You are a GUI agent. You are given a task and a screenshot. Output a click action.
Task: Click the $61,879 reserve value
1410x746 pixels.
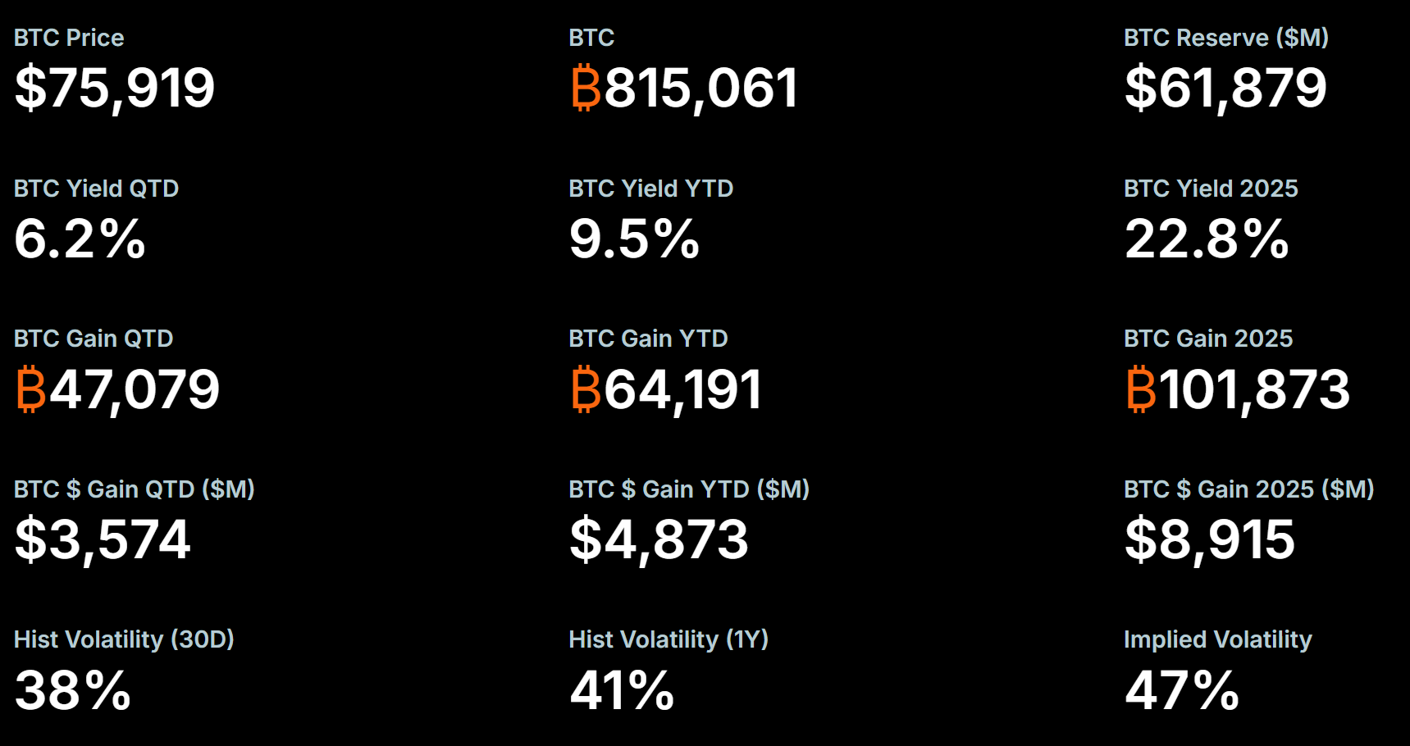[1225, 89]
